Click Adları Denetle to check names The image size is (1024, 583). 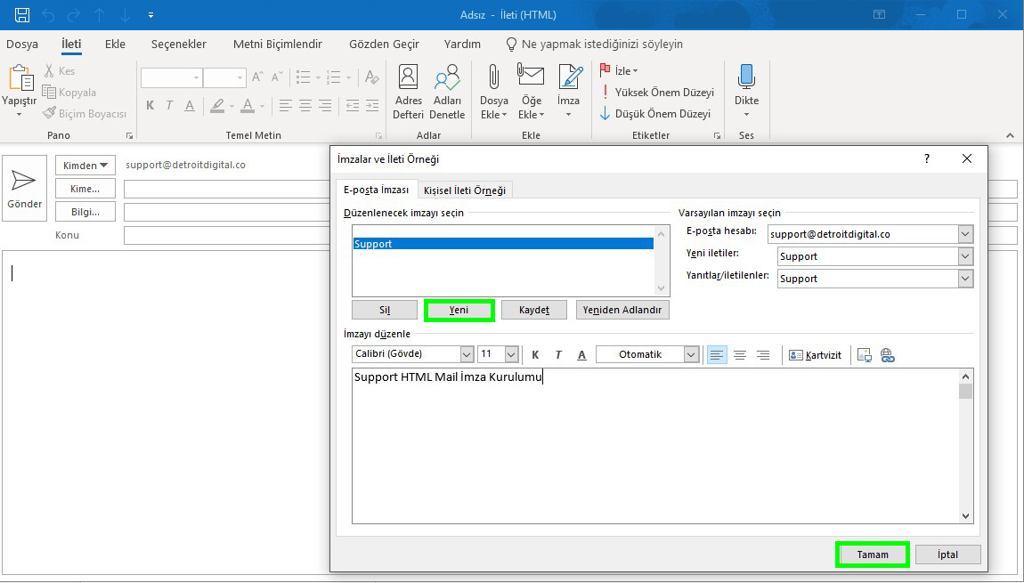(x=447, y=89)
